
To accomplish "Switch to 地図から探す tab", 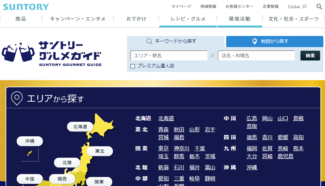I will tap(274, 41).
